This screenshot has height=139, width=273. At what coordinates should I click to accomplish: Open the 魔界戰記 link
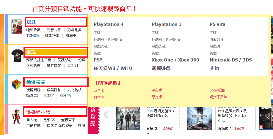(x=54, y=66)
